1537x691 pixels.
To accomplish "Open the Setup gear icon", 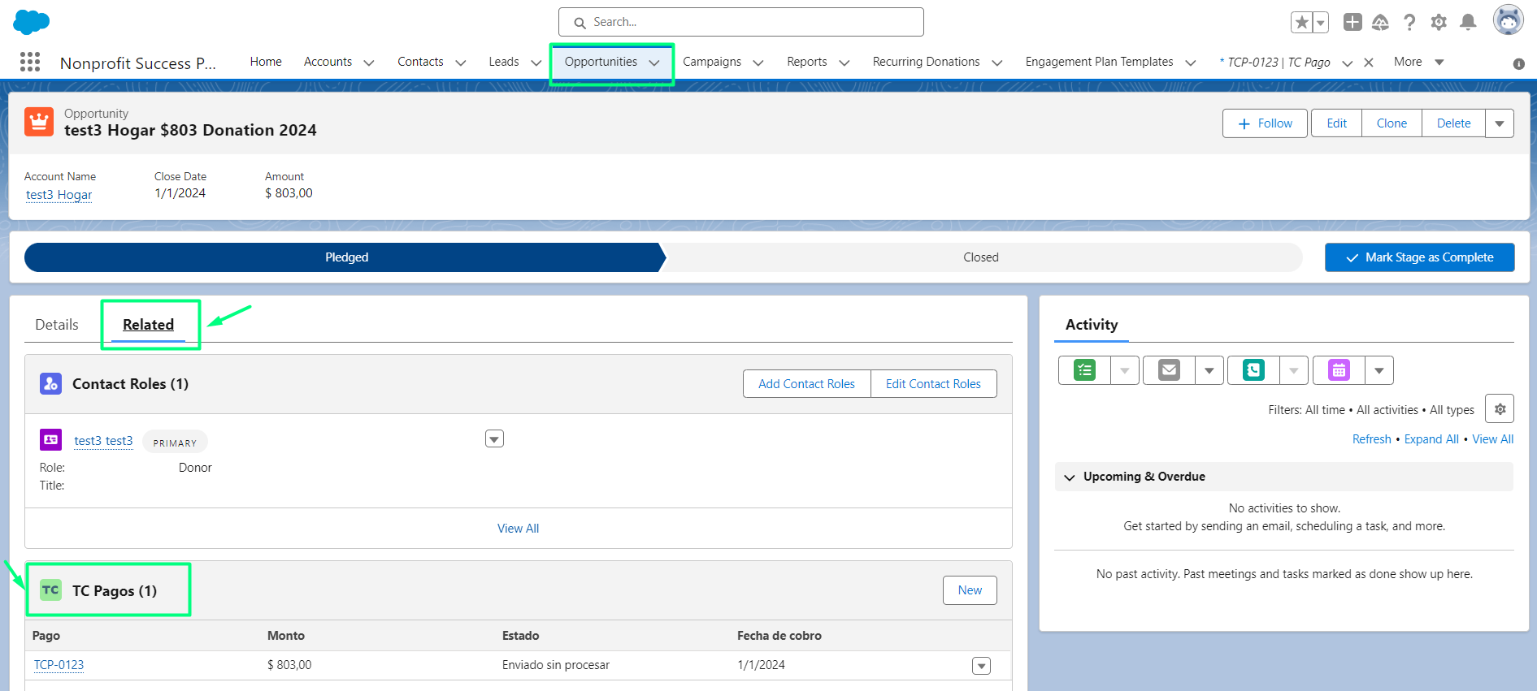I will point(1439,22).
